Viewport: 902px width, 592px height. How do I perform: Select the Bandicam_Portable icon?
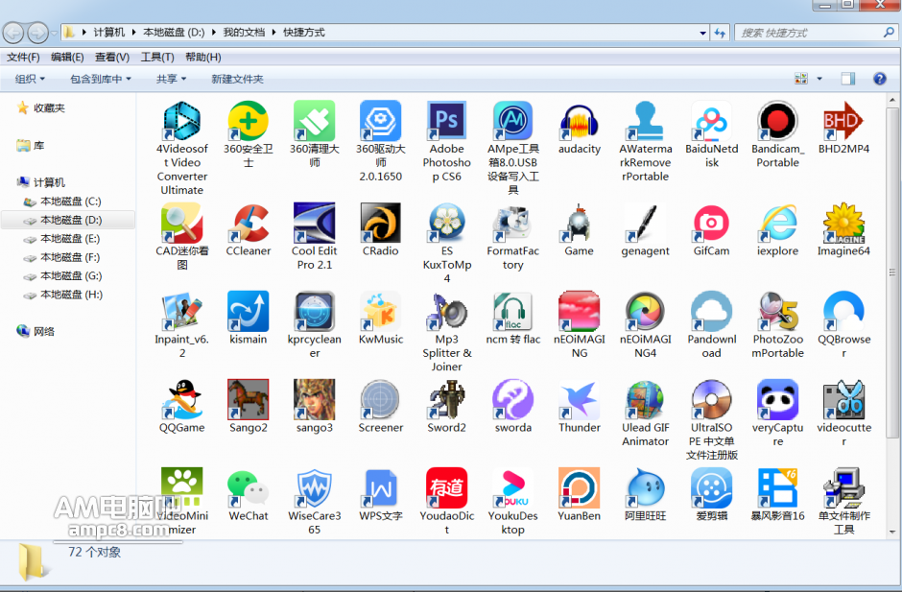coord(778,121)
